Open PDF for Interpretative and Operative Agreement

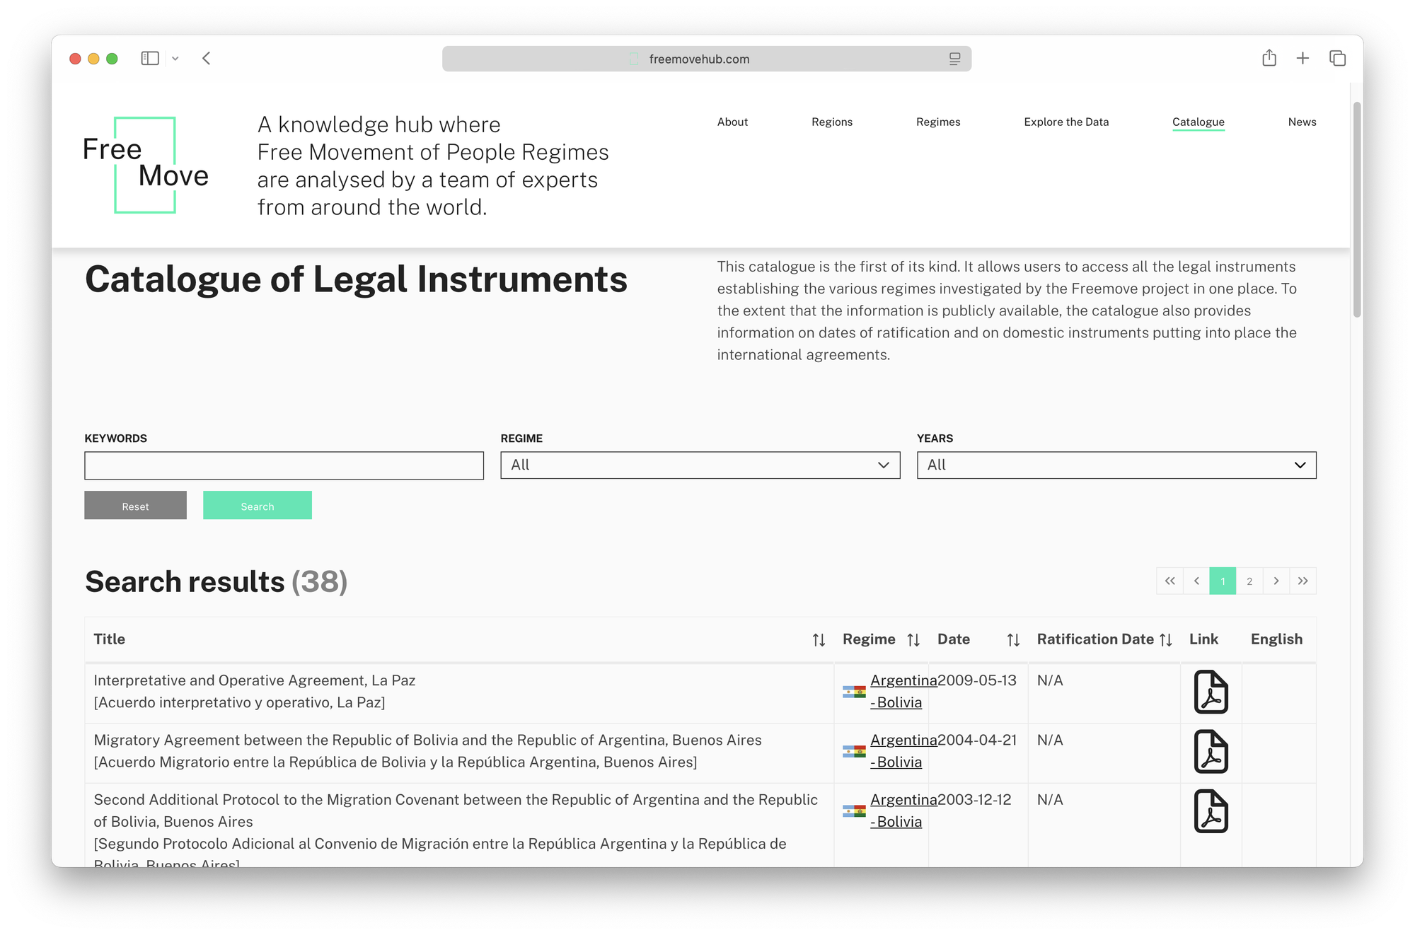click(x=1211, y=692)
